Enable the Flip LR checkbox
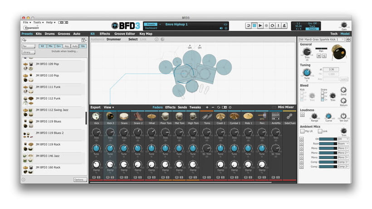372x209 pixels. 302,131
